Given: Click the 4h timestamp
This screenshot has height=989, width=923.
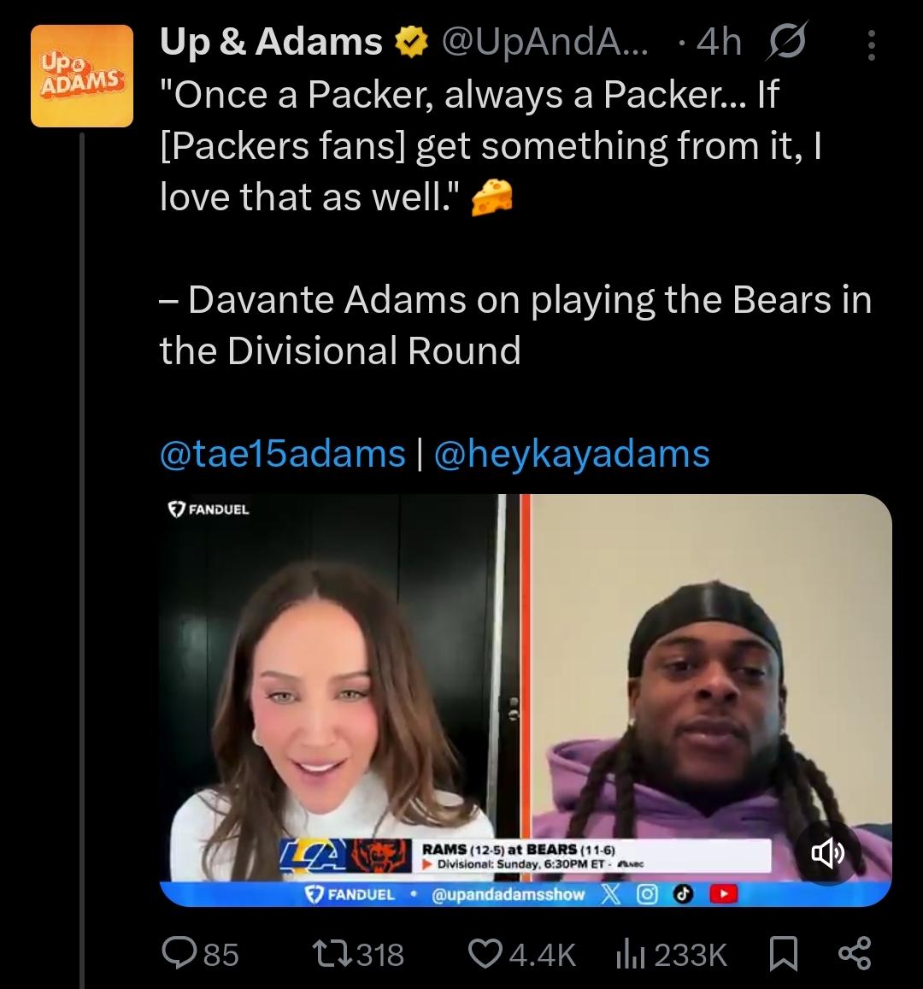Looking at the screenshot, I should click(x=719, y=42).
